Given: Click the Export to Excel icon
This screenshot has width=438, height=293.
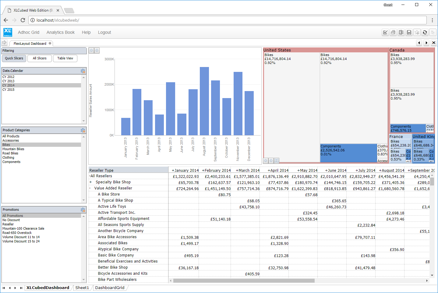Looking at the screenshot, I should pos(401,32).
